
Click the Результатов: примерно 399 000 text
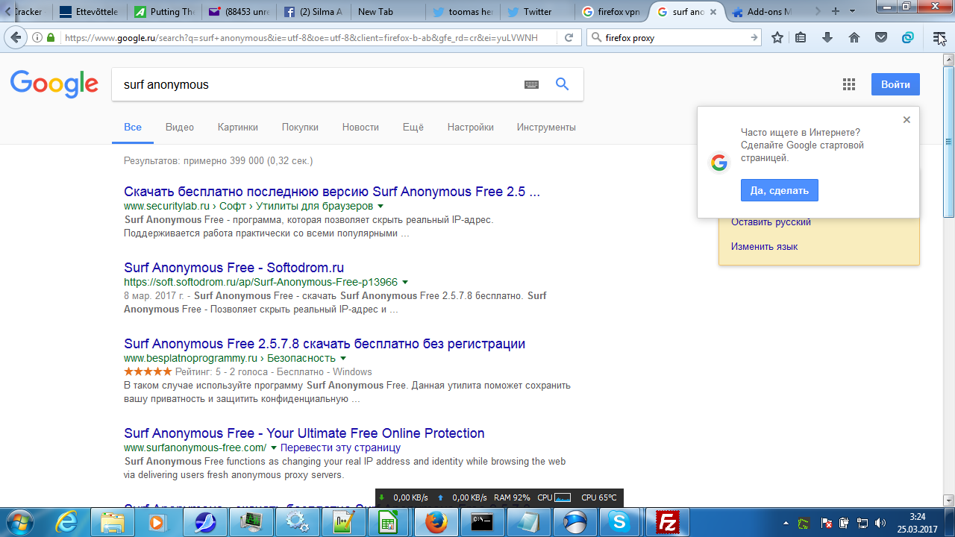click(x=218, y=160)
